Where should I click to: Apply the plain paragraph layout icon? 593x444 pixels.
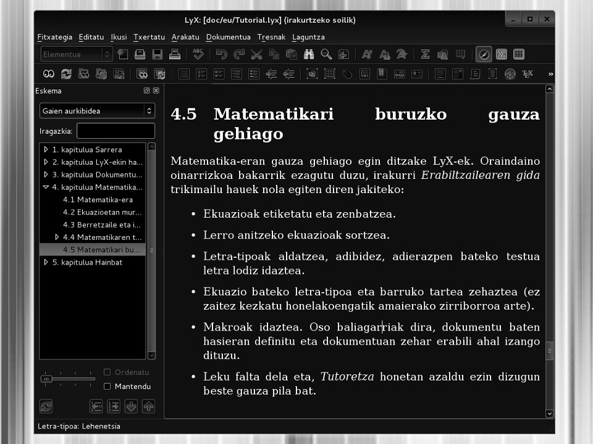184,74
